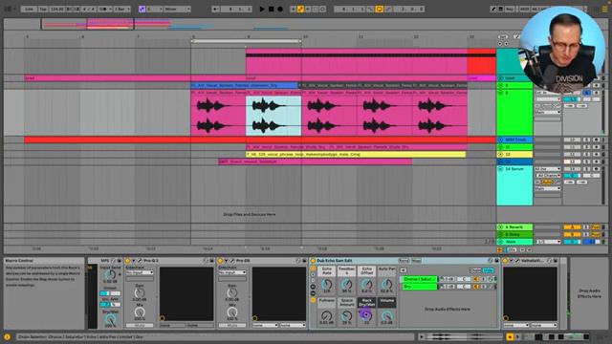The image size is (612, 344).
Task: Click the Pro-DS Mute button
Action: pos(232,325)
